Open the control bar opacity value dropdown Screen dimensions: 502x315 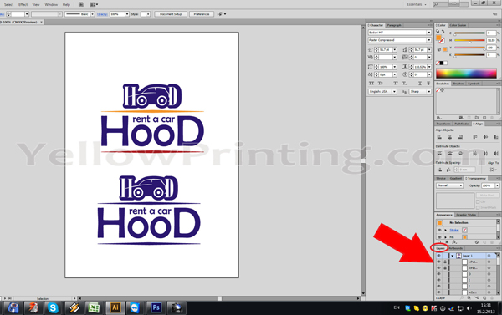[x=127, y=14]
